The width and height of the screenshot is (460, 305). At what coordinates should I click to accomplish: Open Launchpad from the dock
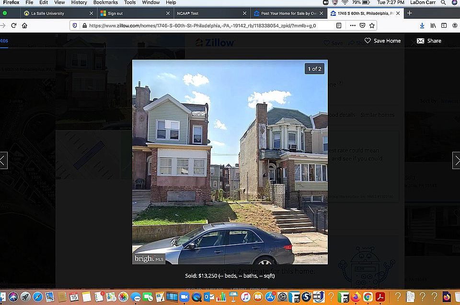25,297
